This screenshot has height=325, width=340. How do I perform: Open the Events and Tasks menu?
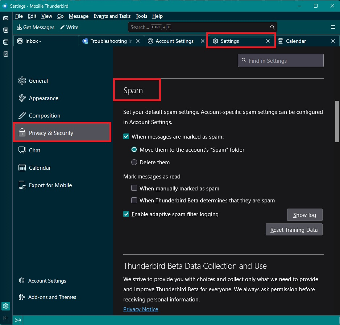[112, 16]
